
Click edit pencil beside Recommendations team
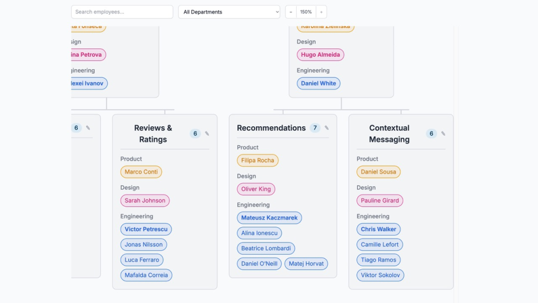coord(327,128)
